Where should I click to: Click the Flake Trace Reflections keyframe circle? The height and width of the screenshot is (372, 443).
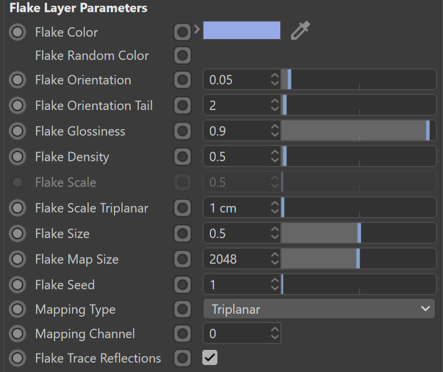pyautogui.click(x=17, y=358)
